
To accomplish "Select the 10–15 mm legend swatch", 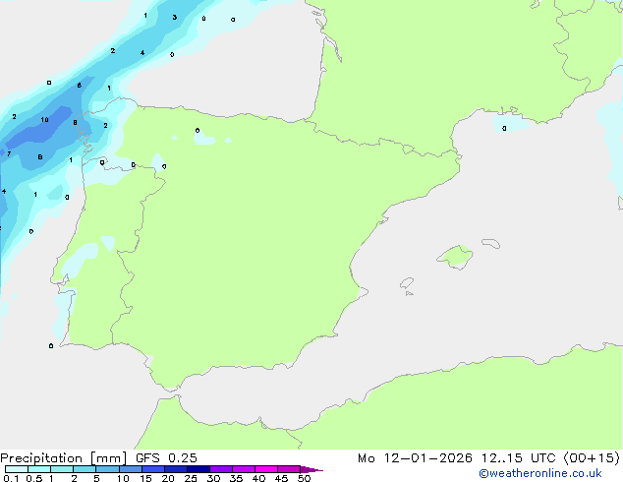I will (130, 469).
